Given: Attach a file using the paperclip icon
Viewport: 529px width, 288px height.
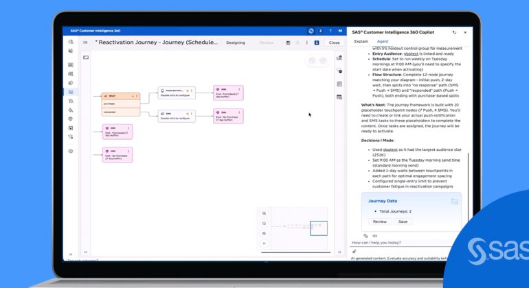Looking at the screenshot, I should (x=354, y=251).
